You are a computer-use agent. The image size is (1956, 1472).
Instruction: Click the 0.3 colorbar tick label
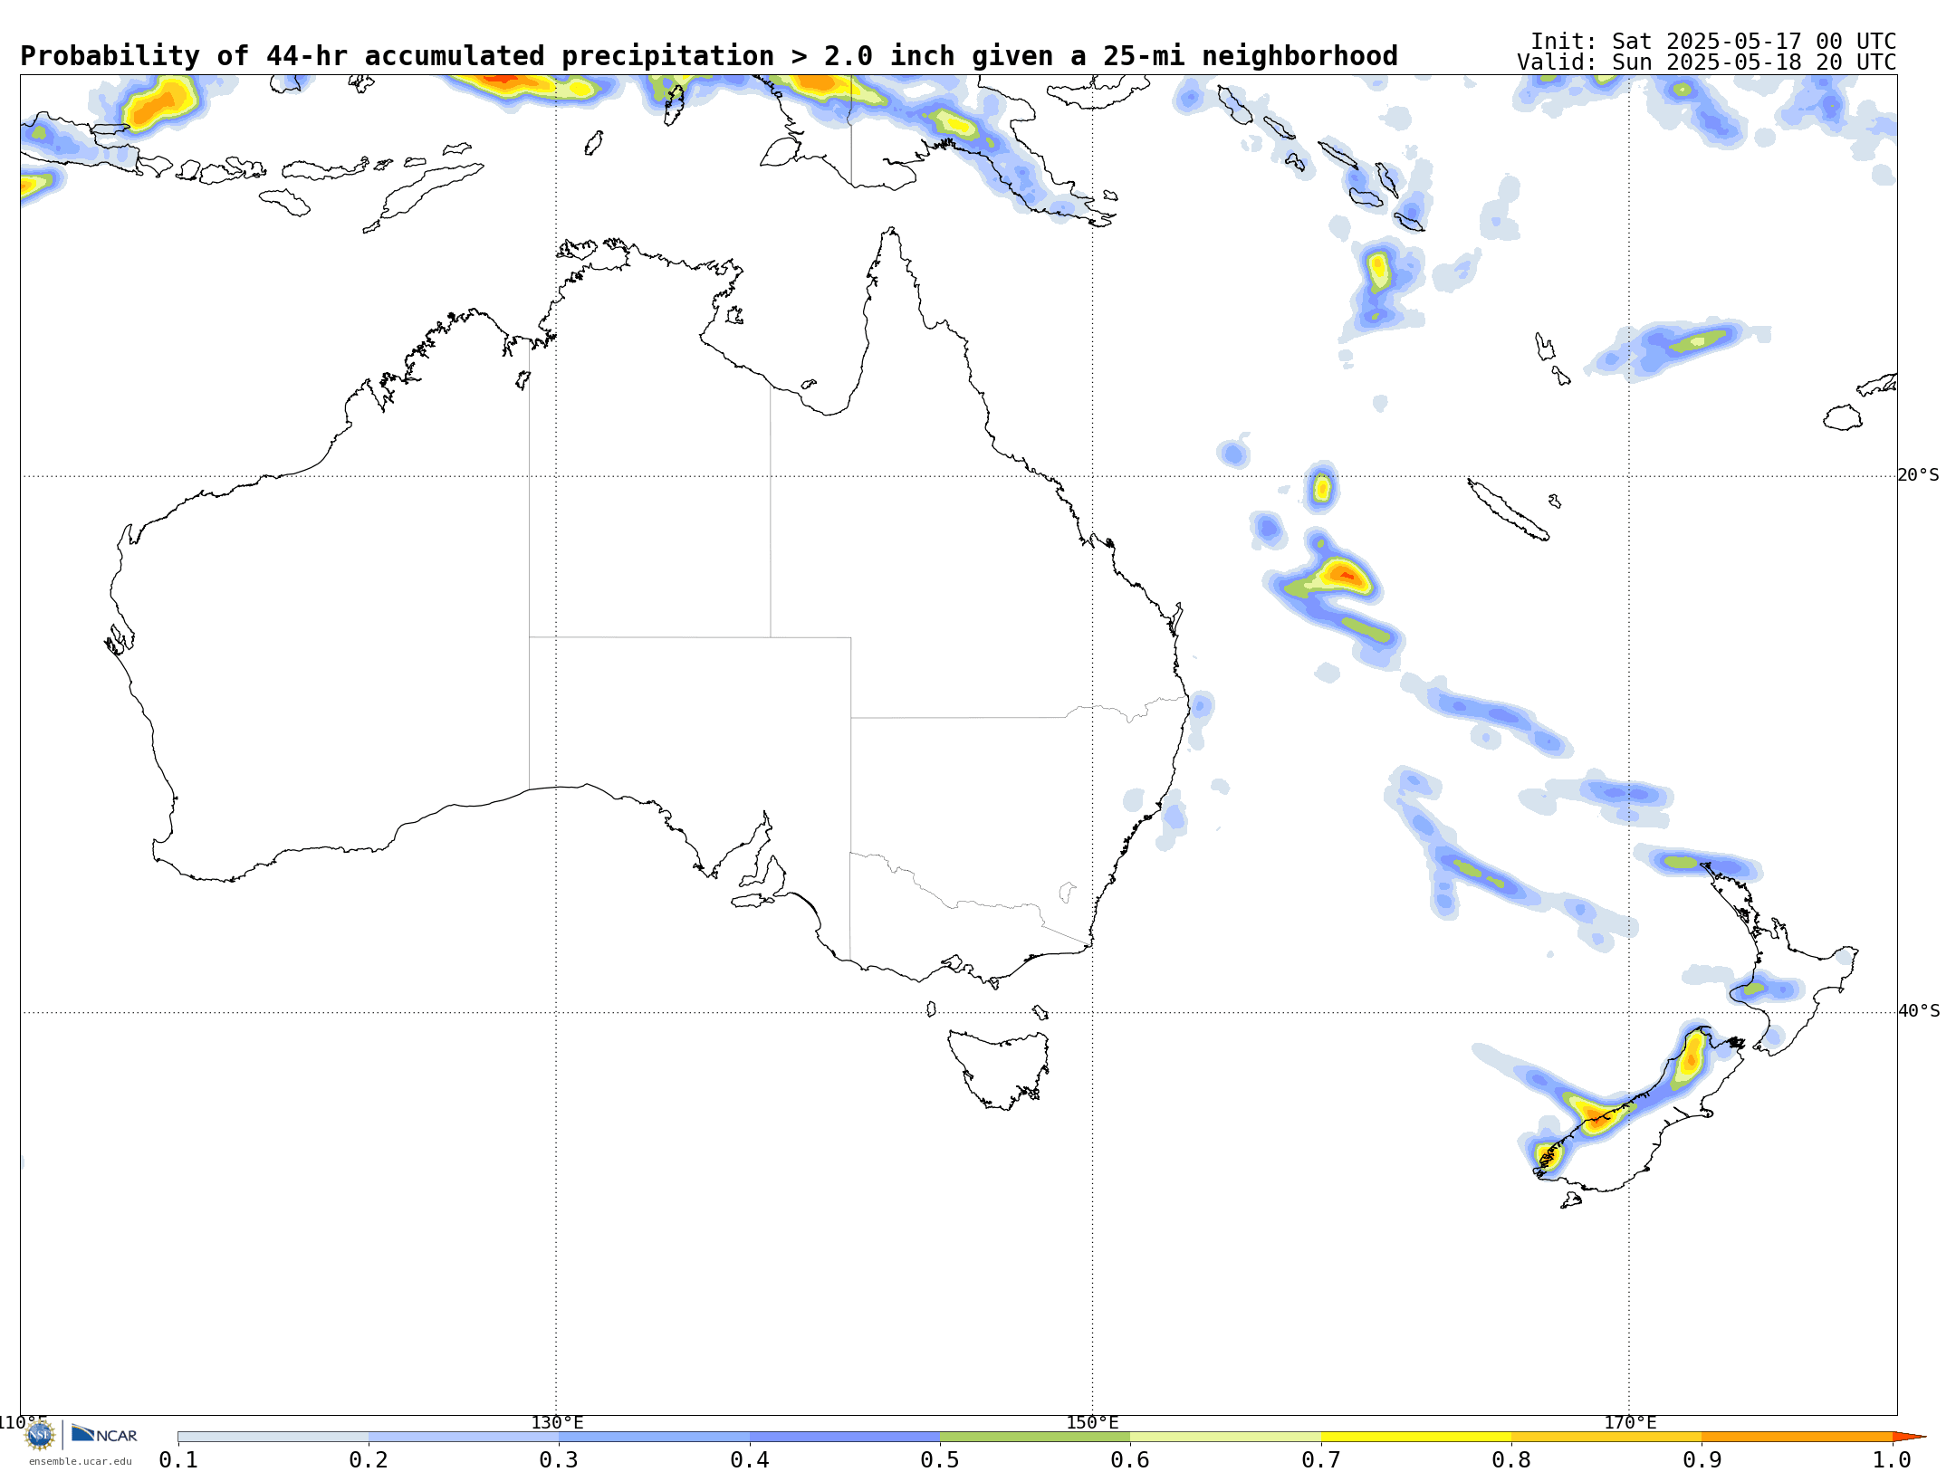click(559, 1459)
